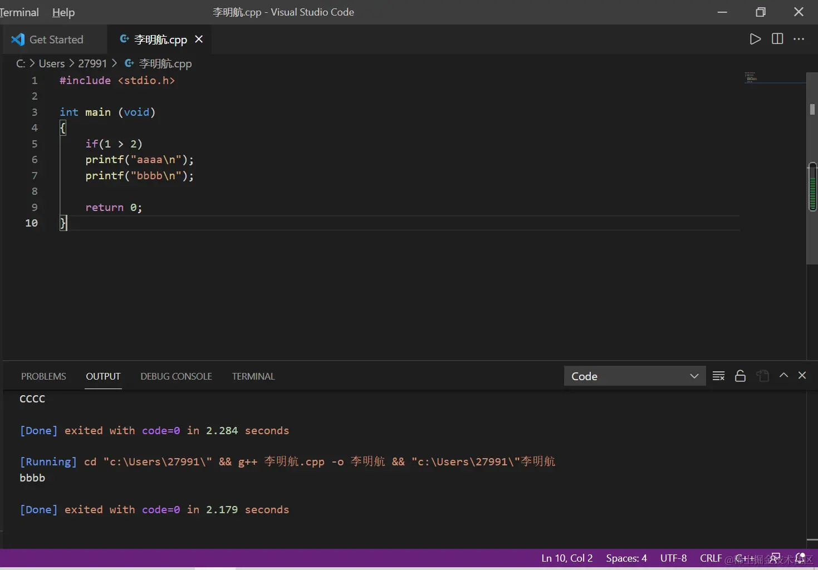The height and width of the screenshot is (570, 818).
Task: Change the file encoding UTF-8
Action: pyautogui.click(x=673, y=558)
